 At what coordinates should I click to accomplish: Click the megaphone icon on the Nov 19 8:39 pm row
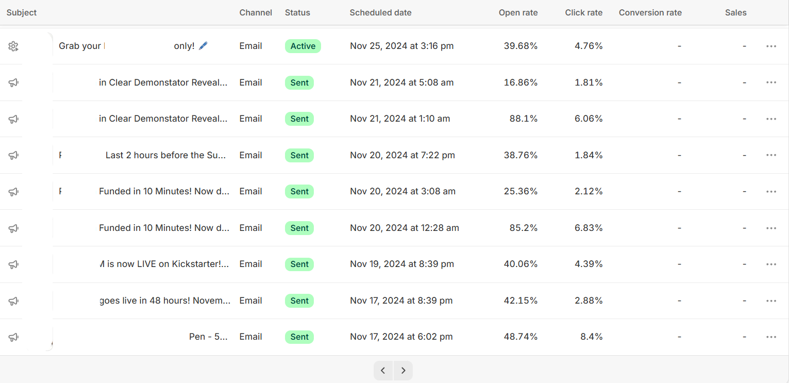[x=13, y=264]
